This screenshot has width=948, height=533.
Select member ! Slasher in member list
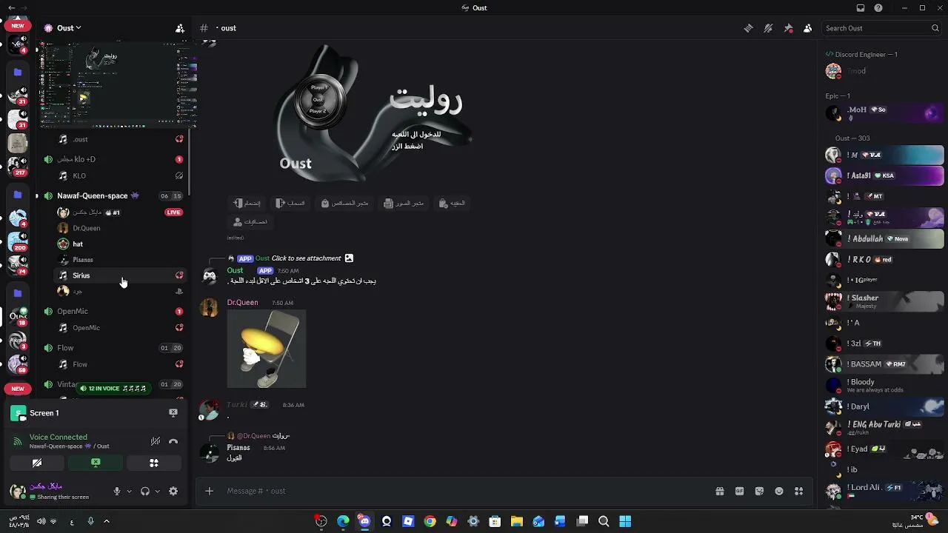tap(884, 301)
